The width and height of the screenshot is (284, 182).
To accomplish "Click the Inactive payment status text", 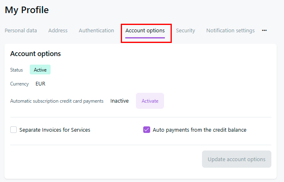I will tap(120, 101).
